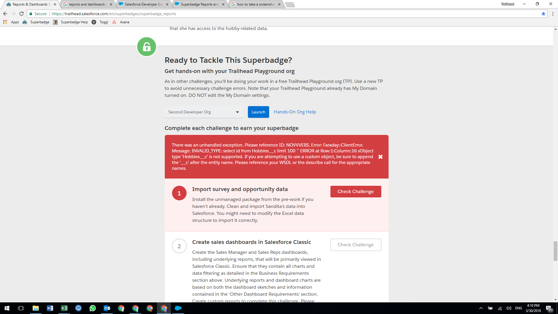Dismiss the red error message with X
Viewport: 558px width, 314px height.
pyautogui.click(x=380, y=157)
